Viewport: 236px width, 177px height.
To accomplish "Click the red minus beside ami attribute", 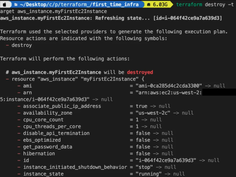I will coord(19,86).
